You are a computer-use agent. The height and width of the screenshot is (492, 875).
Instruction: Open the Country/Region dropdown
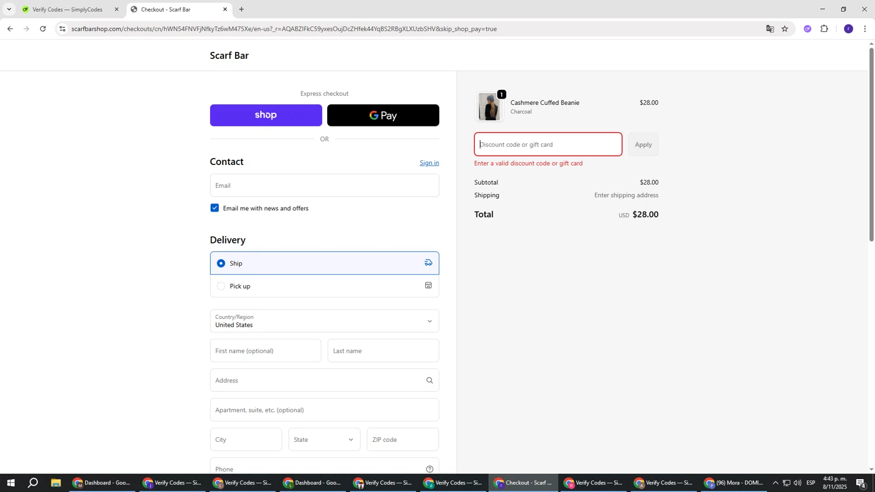[x=324, y=321]
